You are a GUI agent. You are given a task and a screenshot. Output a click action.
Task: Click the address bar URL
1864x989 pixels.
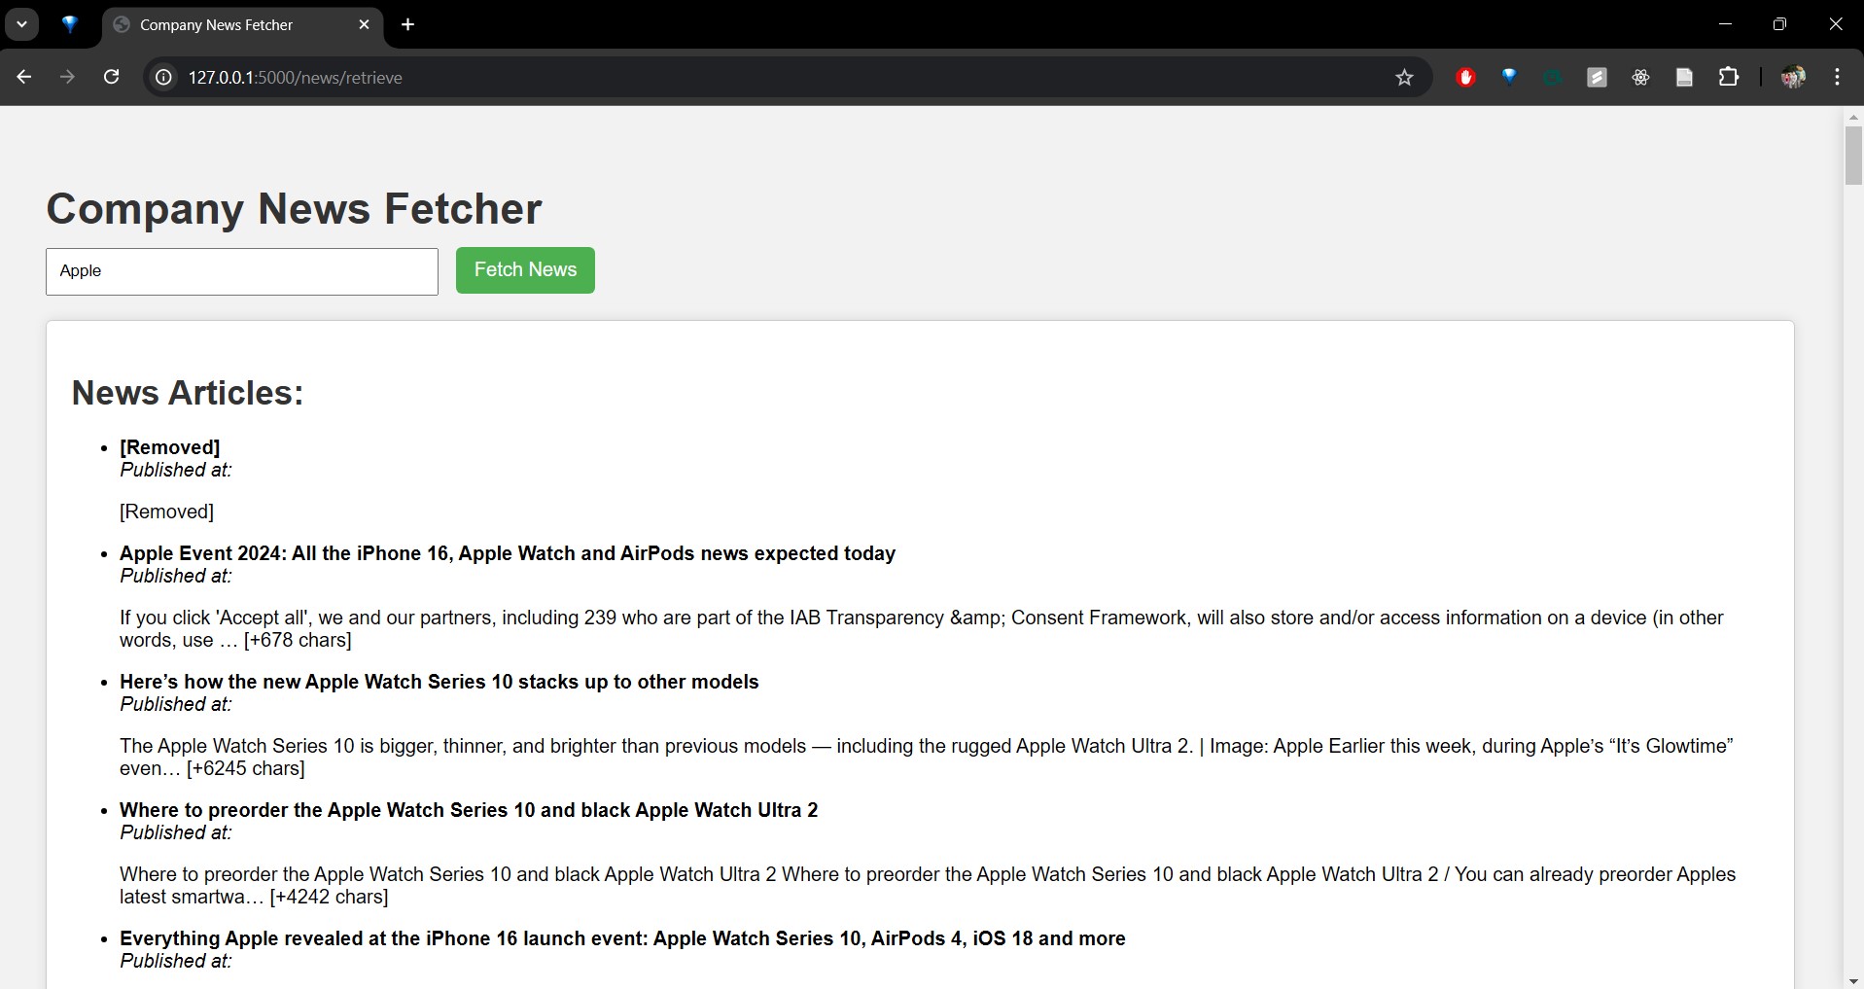pyautogui.click(x=296, y=78)
